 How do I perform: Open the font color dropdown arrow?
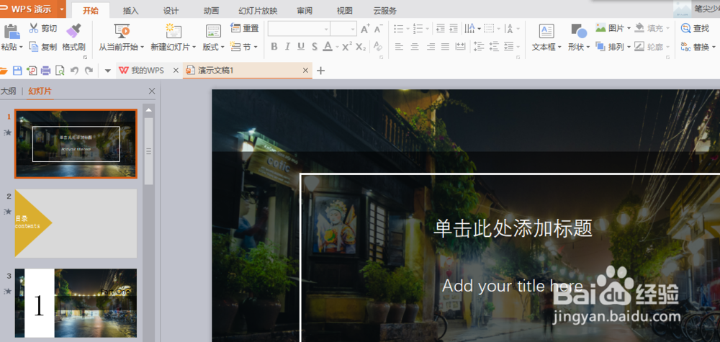tap(337, 47)
